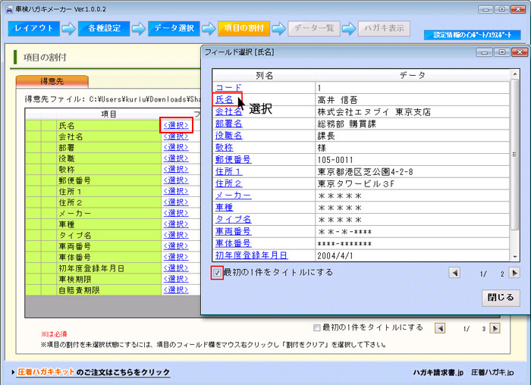Viewport: 531px width, 385px height.
Task: Click the <選択> link for メーカー row
Action: tap(176, 213)
